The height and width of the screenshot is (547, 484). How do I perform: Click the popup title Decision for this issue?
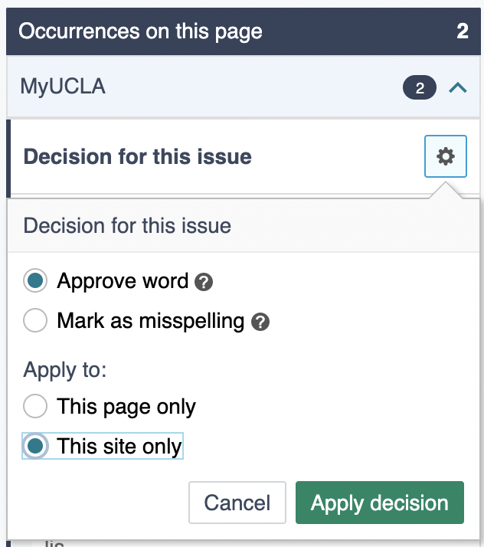(x=127, y=226)
